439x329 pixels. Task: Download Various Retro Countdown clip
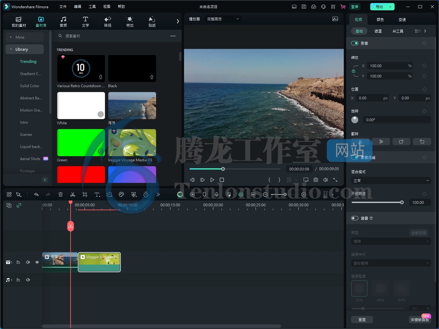(101, 77)
